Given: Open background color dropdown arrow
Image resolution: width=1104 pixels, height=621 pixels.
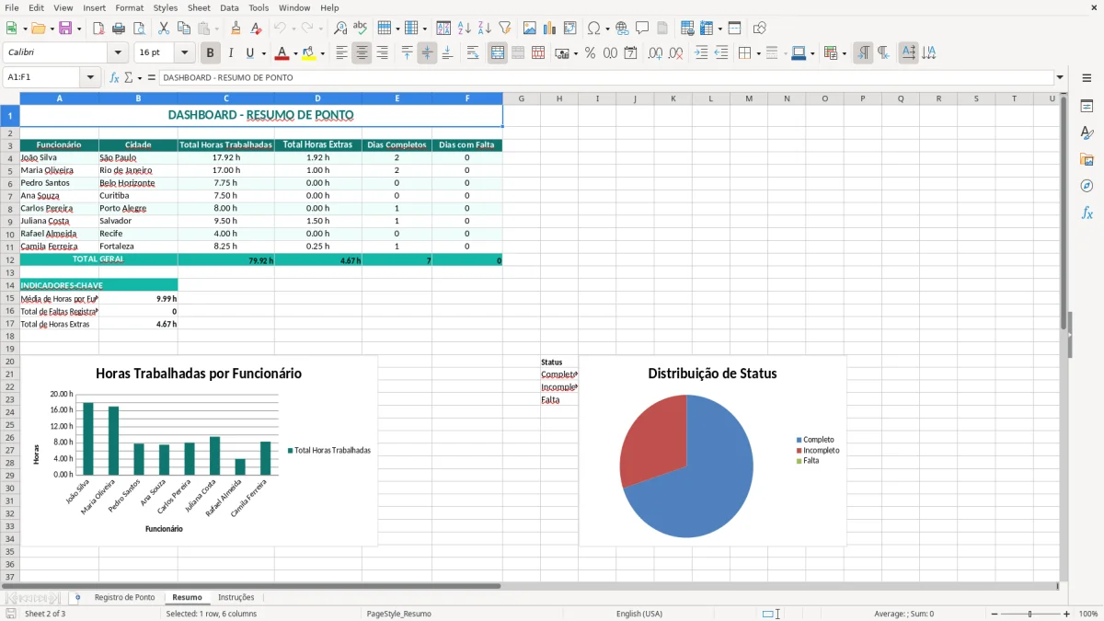Looking at the screenshot, I should pos(322,53).
